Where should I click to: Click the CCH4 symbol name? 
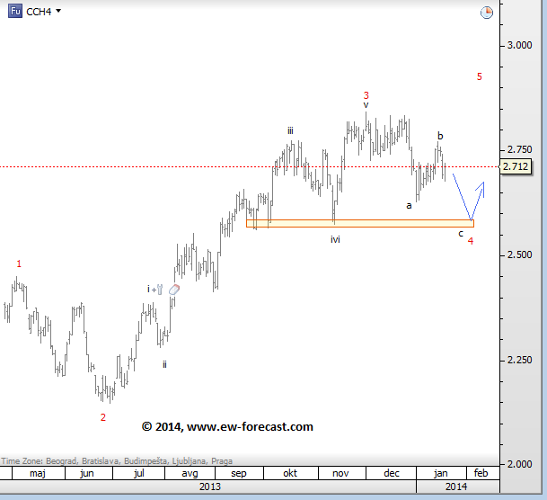(38, 11)
